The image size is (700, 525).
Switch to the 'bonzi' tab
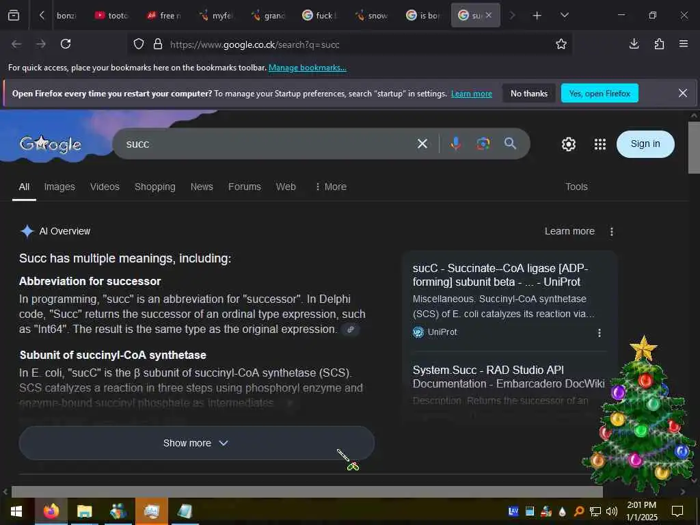[x=66, y=16]
